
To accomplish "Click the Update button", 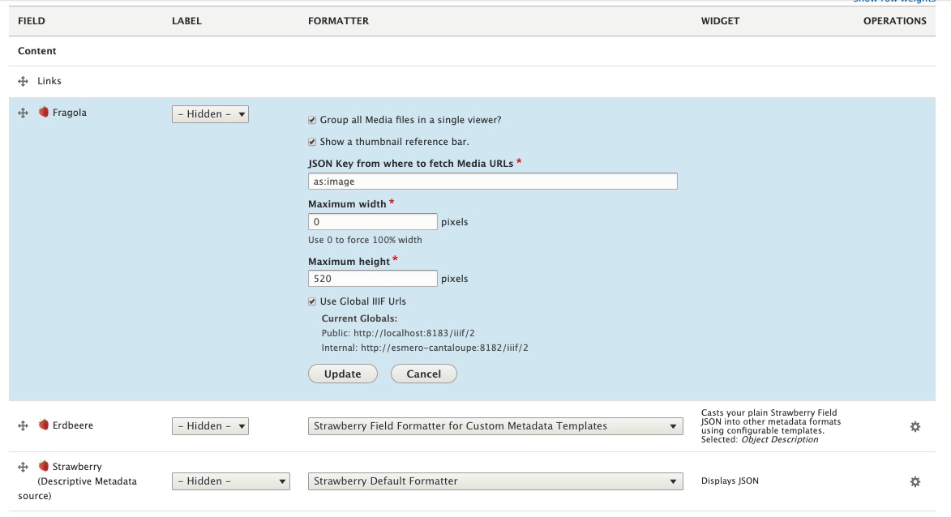I will 342,374.
